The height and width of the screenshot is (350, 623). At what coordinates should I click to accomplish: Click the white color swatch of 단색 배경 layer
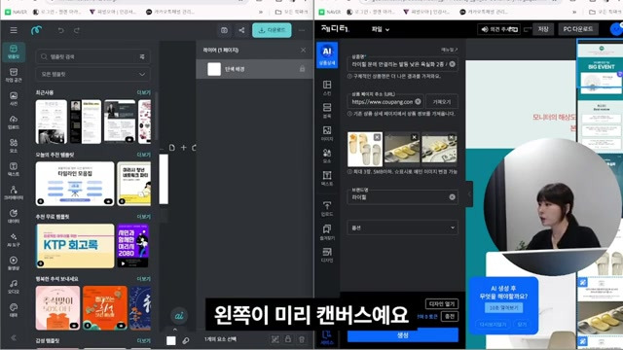[x=214, y=69]
